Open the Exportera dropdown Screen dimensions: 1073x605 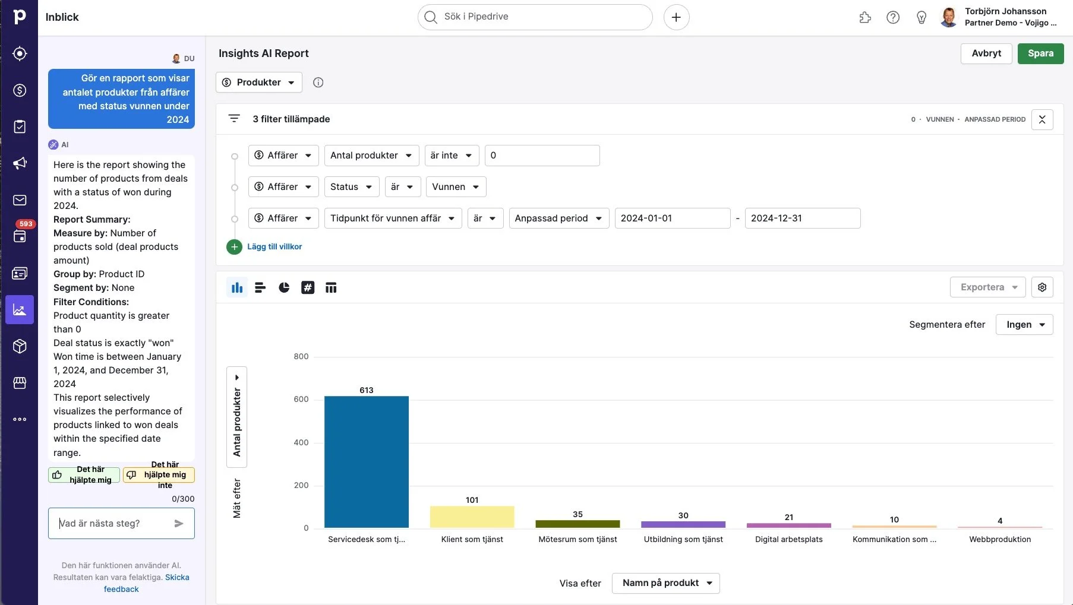coord(988,287)
